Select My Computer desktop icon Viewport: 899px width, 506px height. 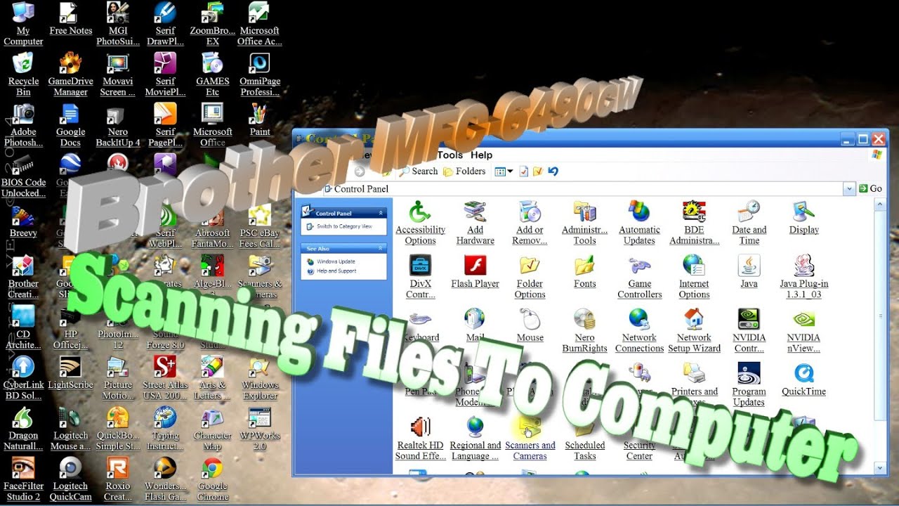23,24
